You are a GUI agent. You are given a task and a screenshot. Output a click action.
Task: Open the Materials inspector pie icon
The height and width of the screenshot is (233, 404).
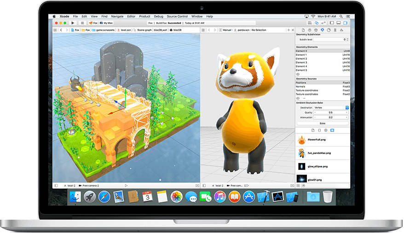[x=329, y=30]
